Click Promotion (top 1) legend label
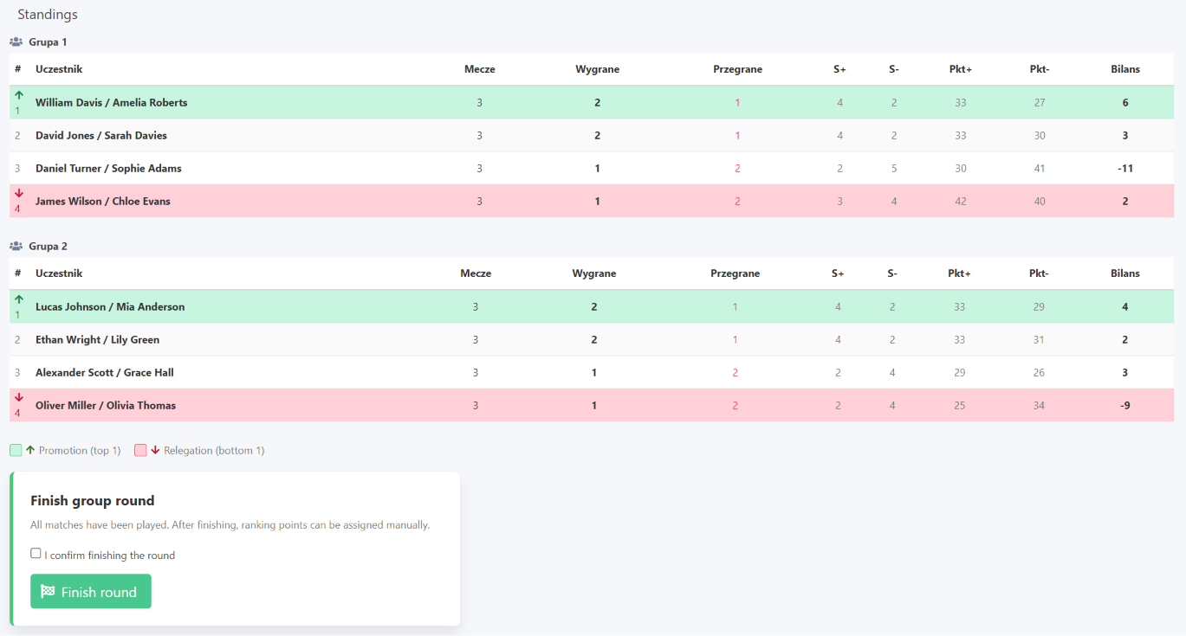This screenshot has height=636, width=1186. [x=80, y=450]
